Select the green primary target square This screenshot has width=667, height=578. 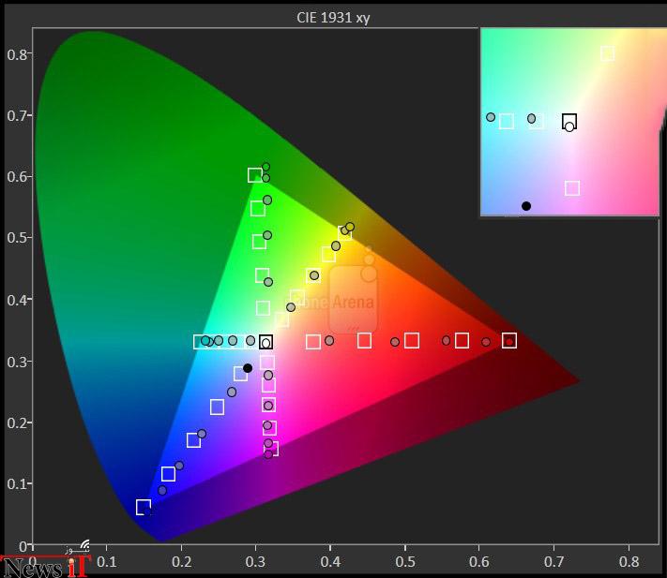click(255, 175)
